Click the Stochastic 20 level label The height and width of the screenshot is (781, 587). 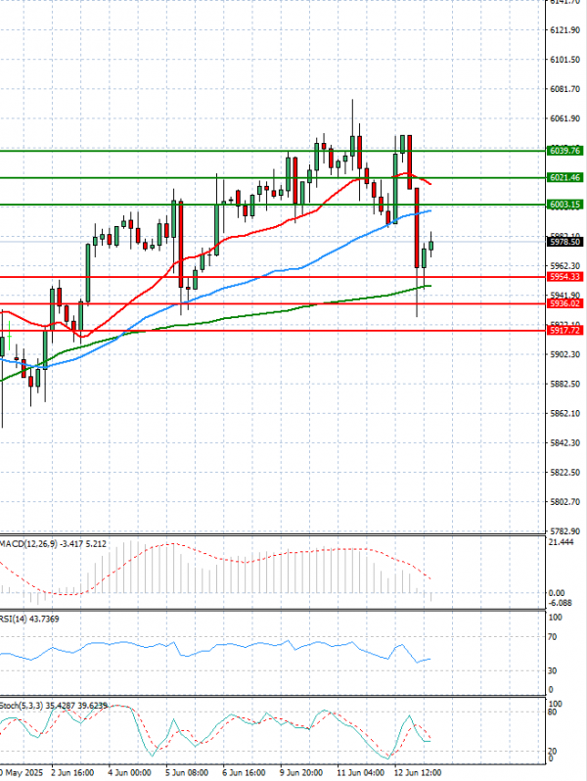coord(553,751)
